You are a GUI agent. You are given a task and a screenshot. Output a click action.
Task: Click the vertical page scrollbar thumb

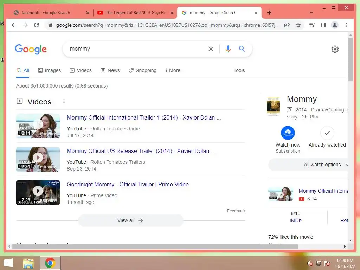(351, 59)
